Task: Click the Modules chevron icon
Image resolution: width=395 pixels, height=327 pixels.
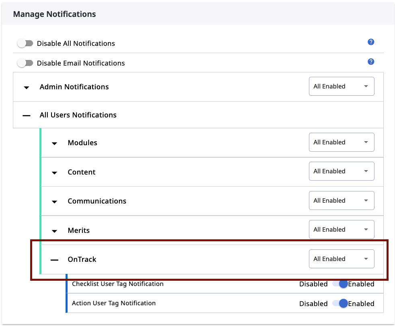Action: [54, 143]
